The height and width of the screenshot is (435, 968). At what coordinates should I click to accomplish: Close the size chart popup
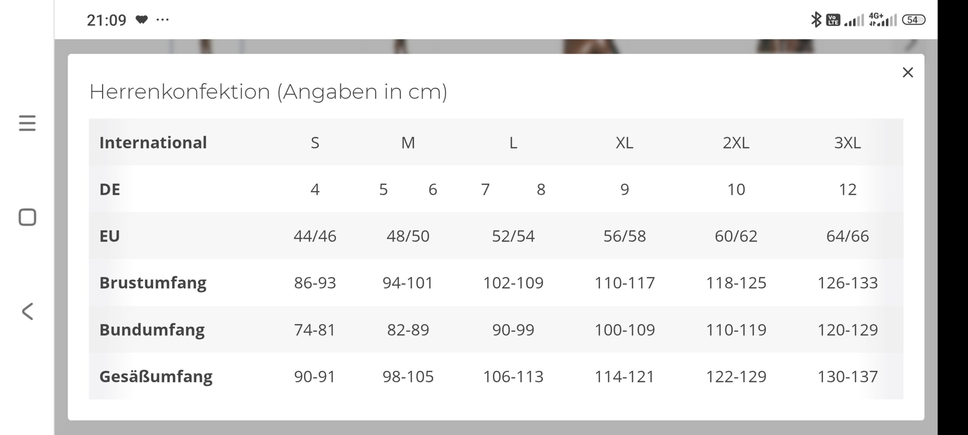coord(907,72)
